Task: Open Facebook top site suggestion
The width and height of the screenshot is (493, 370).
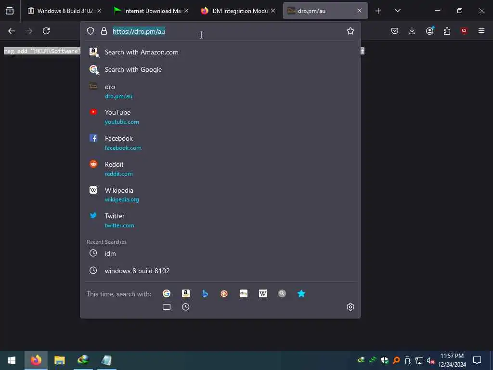Action: [x=220, y=143]
